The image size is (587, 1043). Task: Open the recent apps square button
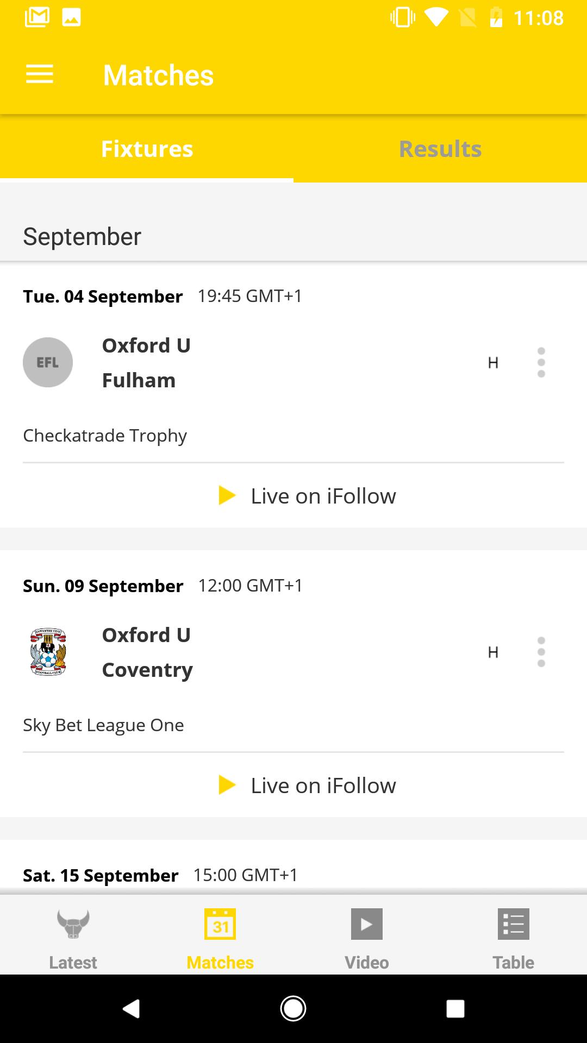coord(455,1009)
